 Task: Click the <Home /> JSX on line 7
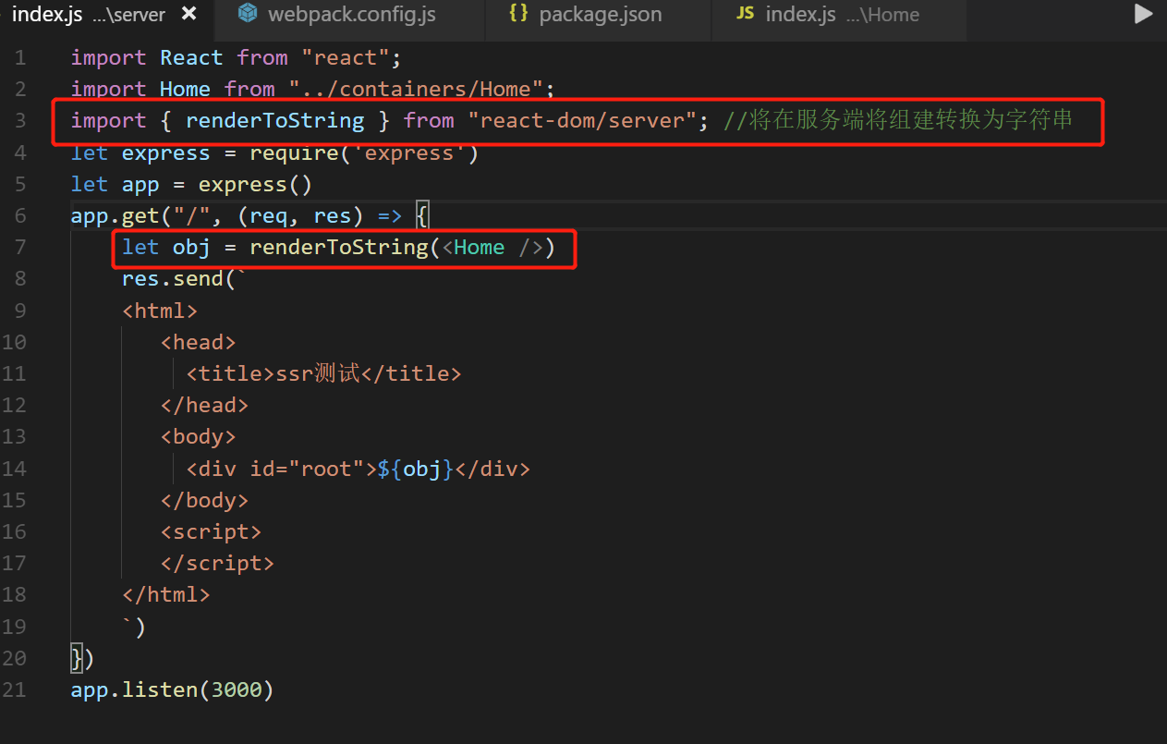pos(491,248)
